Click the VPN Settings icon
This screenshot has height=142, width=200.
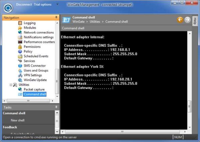20,75
